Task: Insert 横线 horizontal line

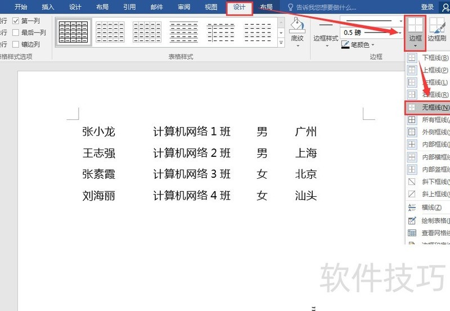Action: point(428,207)
